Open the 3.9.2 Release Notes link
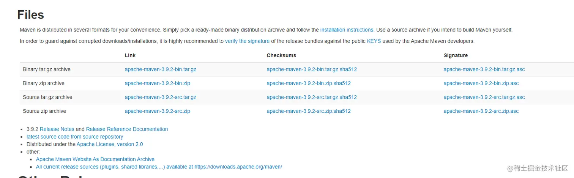The image size is (574, 178). [57, 129]
